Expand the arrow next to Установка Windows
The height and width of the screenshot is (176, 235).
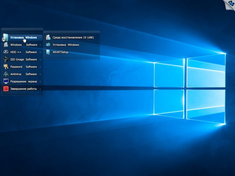40,38
